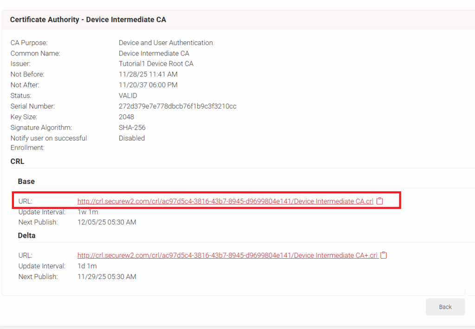475x329 pixels.
Task: Select the serial number value 272d379e...
Action: (177, 106)
